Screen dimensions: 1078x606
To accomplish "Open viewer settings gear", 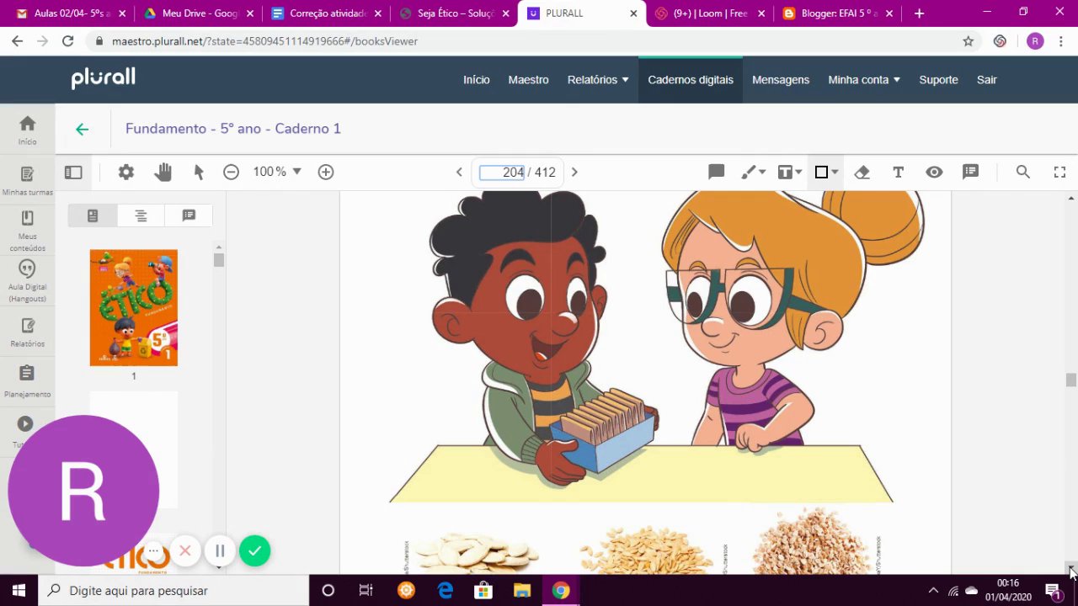I will 126,172.
